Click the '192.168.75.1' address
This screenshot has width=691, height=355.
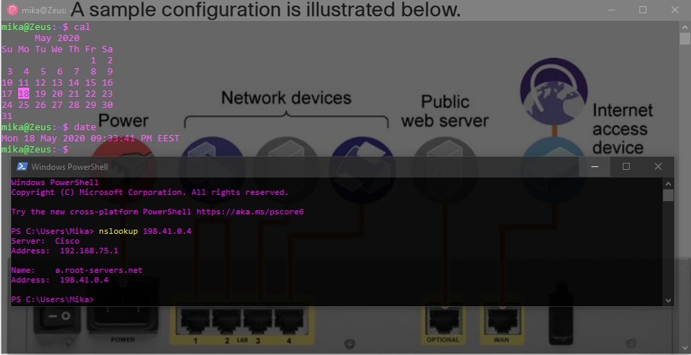89,251
